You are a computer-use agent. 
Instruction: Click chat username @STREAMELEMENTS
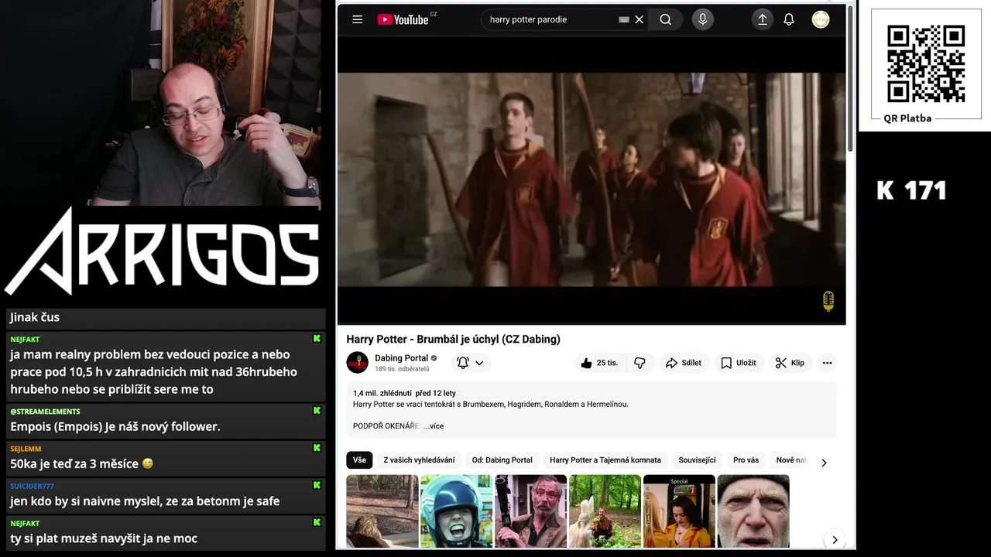[x=45, y=411]
